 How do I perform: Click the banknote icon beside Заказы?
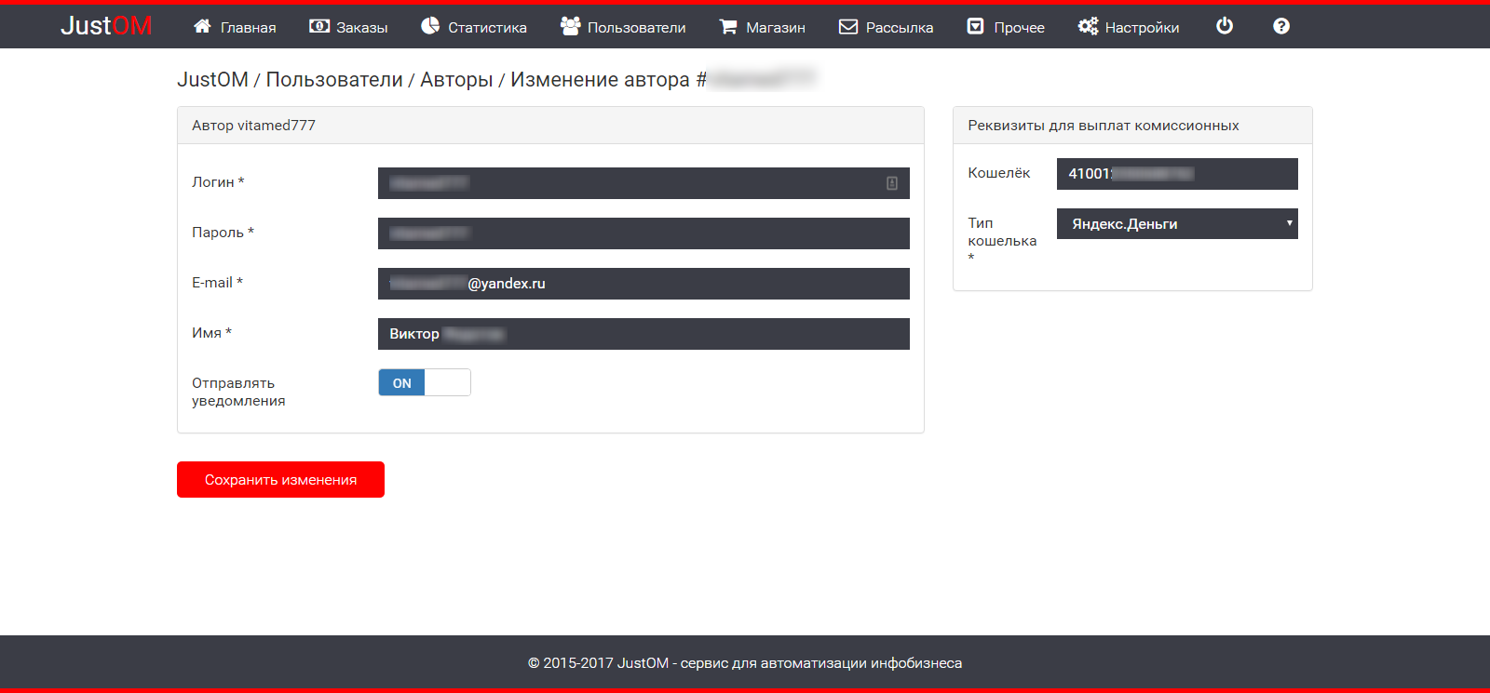pos(319,26)
